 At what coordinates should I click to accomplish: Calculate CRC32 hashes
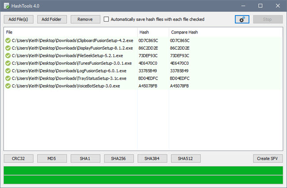coord(19,159)
